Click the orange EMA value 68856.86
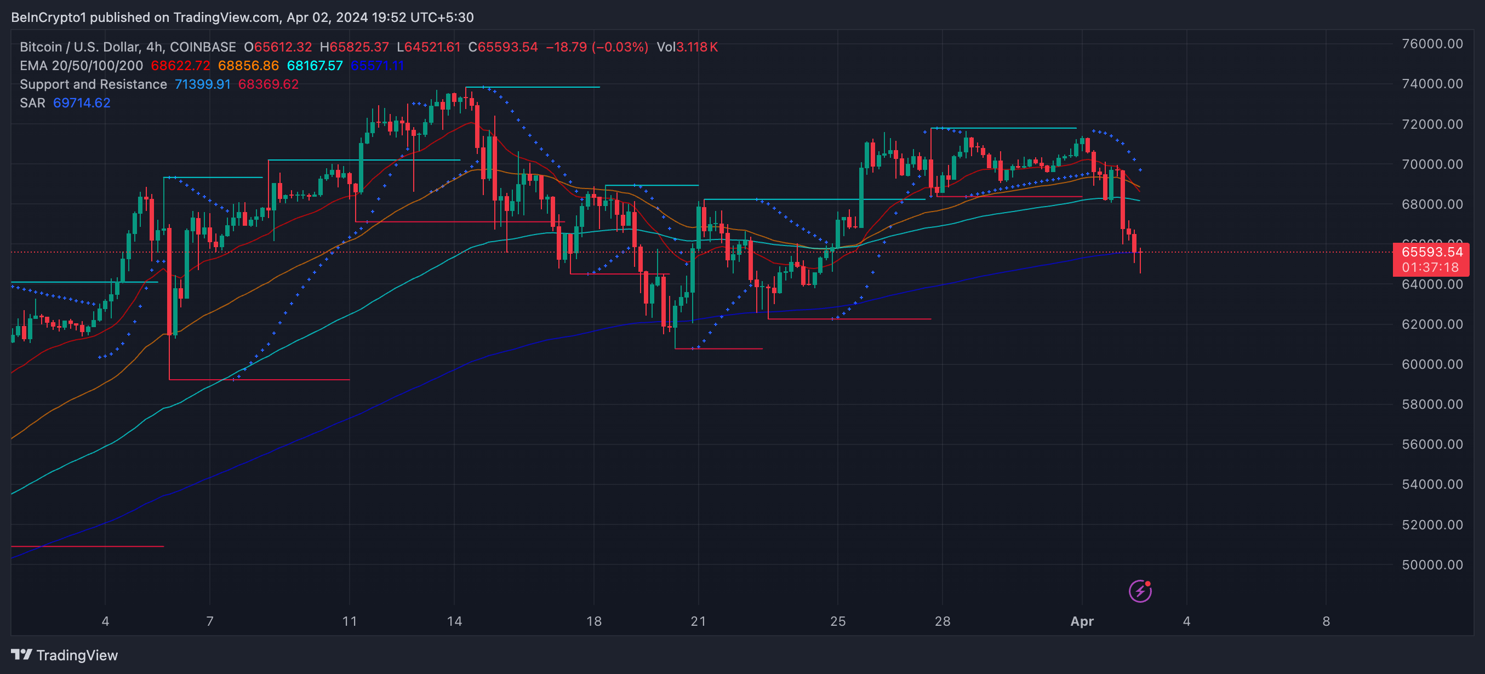This screenshot has width=1485, height=674. pyautogui.click(x=248, y=66)
